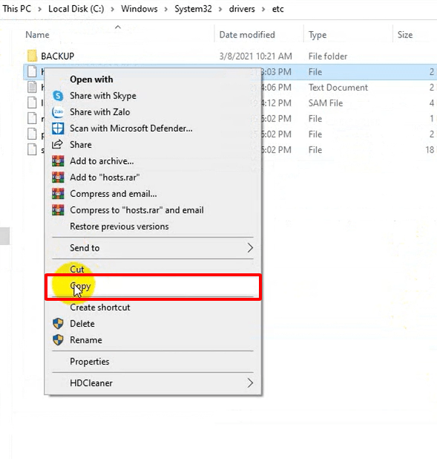Click the "File folder" type cell
Viewport: 437px width, 459px height.
[x=328, y=56]
